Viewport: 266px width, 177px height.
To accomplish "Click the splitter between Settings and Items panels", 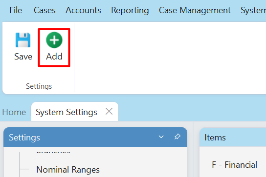I will (x=193, y=149).
